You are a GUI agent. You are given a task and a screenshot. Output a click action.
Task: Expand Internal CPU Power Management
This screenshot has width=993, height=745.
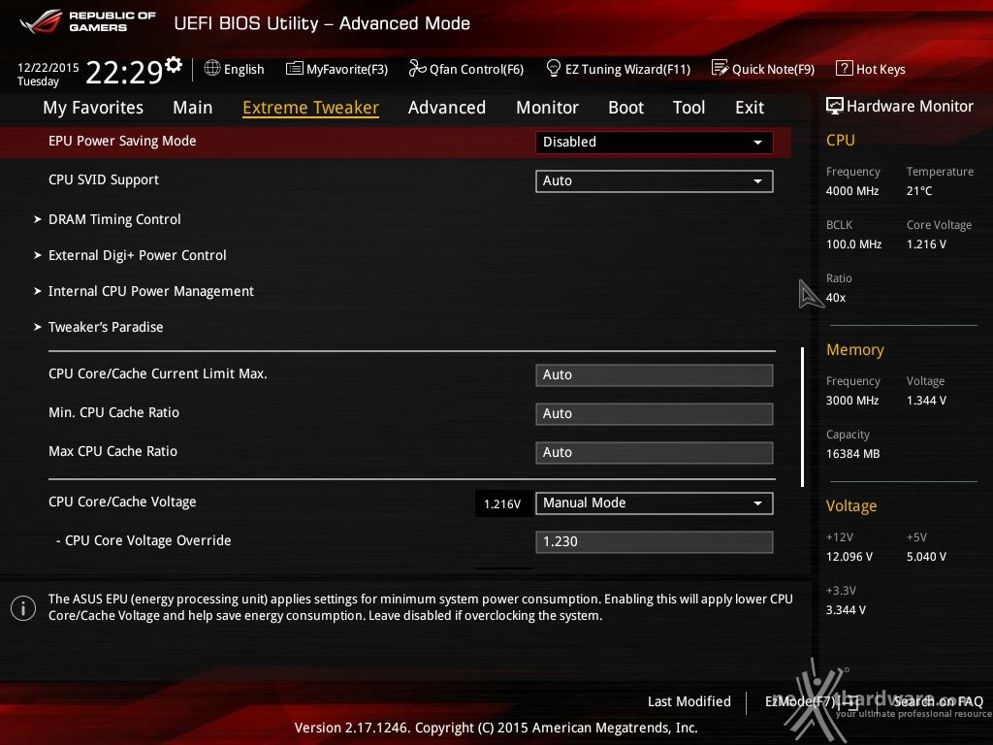pyautogui.click(x=144, y=291)
